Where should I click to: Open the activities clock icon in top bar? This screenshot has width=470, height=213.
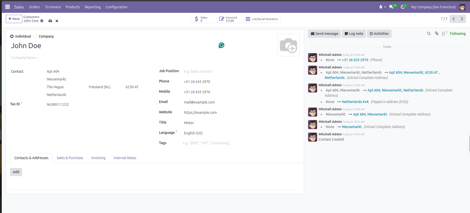click(x=403, y=7)
